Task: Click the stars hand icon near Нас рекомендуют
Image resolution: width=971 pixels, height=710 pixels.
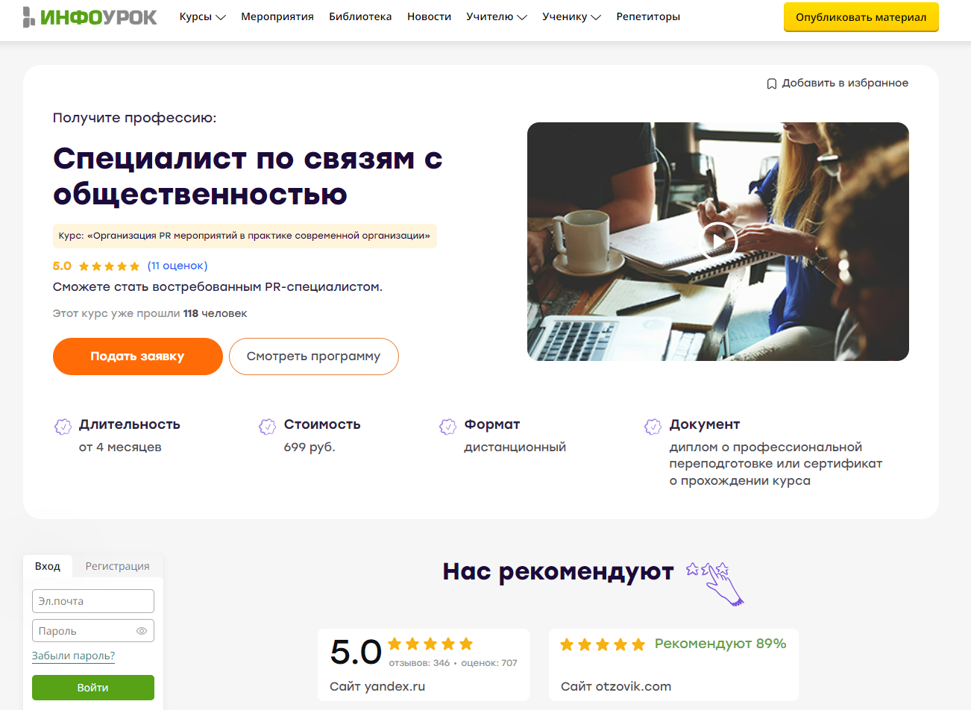Action: pyautogui.click(x=715, y=583)
